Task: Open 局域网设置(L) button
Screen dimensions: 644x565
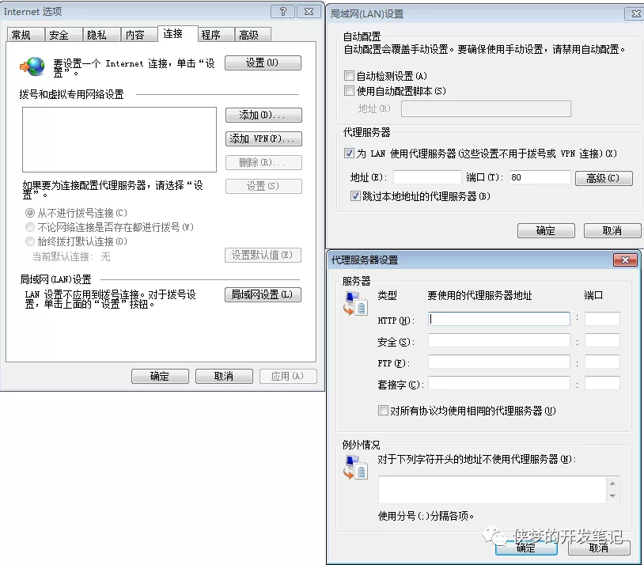Action: coord(263,294)
